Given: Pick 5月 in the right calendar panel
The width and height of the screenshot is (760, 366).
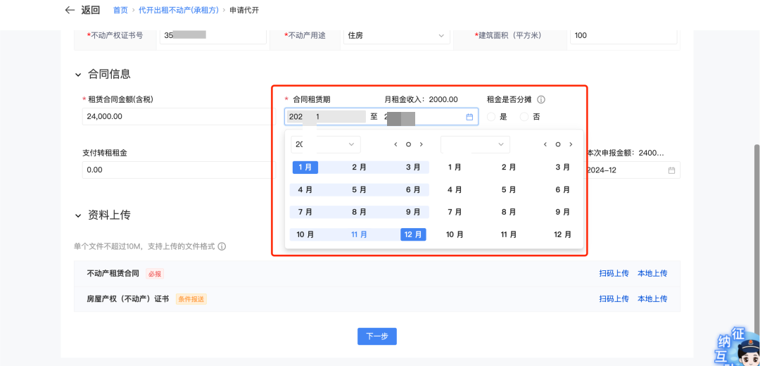Looking at the screenshot, I should (x=509, y=190).
